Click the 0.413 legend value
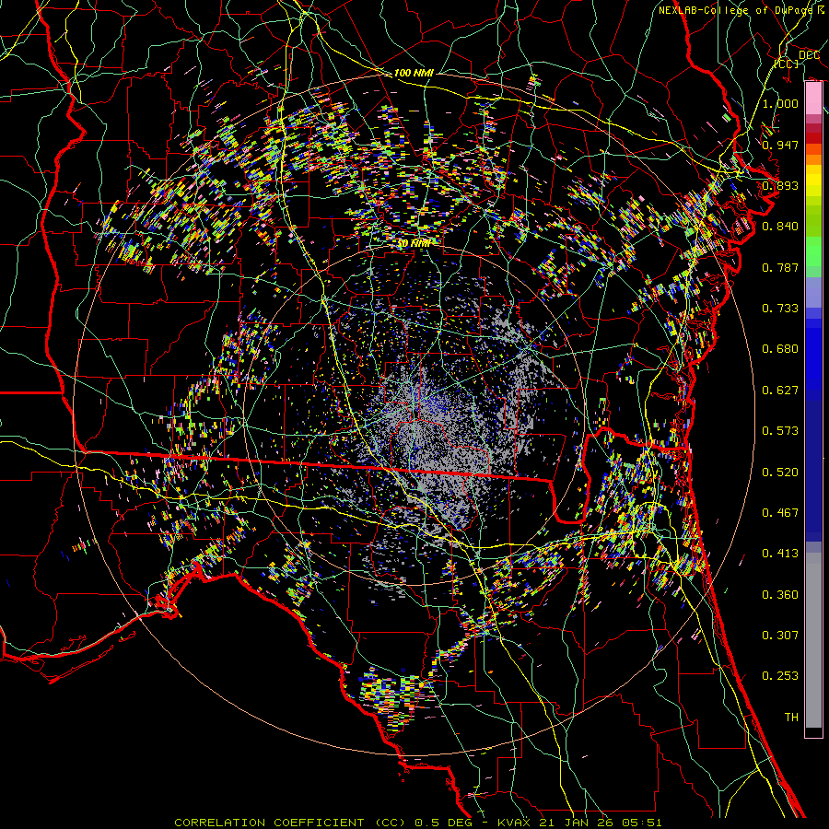The height and width of the screenshot is (829, 829). tap(780, 554)
